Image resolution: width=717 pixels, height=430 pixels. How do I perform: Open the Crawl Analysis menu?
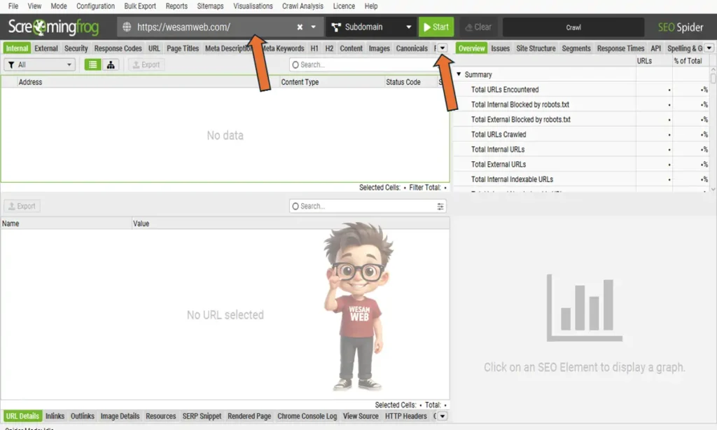pos(302,6)
